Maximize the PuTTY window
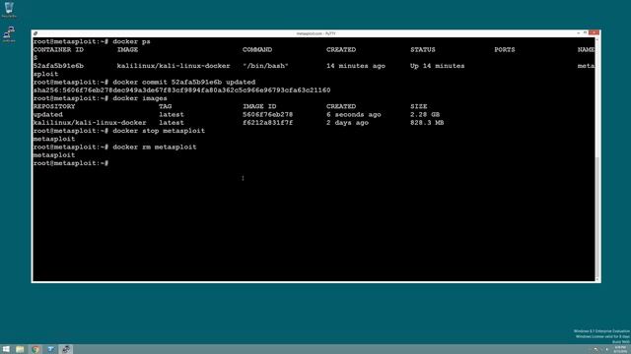Screen dimensions: 631x354 pos(585,32)
